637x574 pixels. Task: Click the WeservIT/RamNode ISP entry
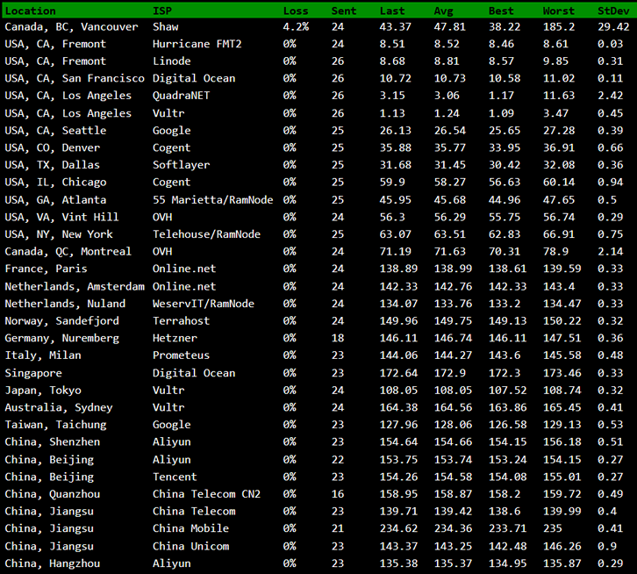[x=204, y=304]
